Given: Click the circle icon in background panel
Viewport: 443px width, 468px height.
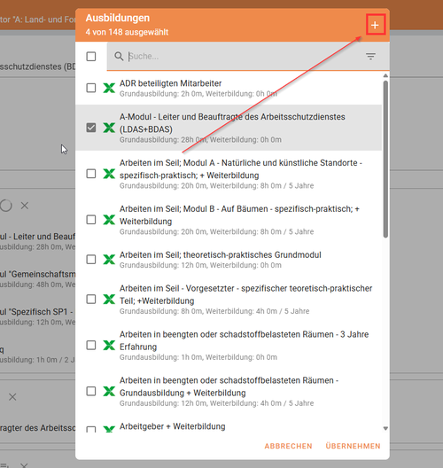Looking at the screenshot, I should 6,206.
